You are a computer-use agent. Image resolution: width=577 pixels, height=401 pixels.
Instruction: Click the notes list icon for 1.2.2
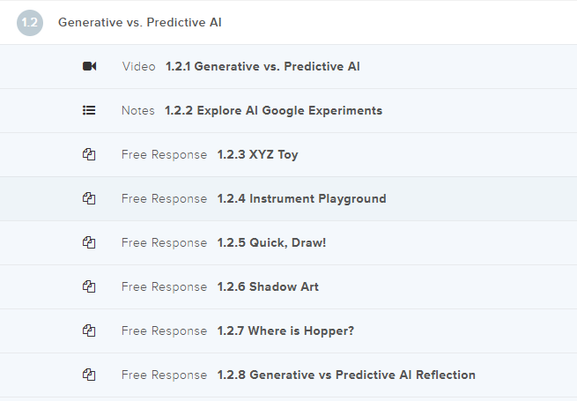(x=89, y=110)
